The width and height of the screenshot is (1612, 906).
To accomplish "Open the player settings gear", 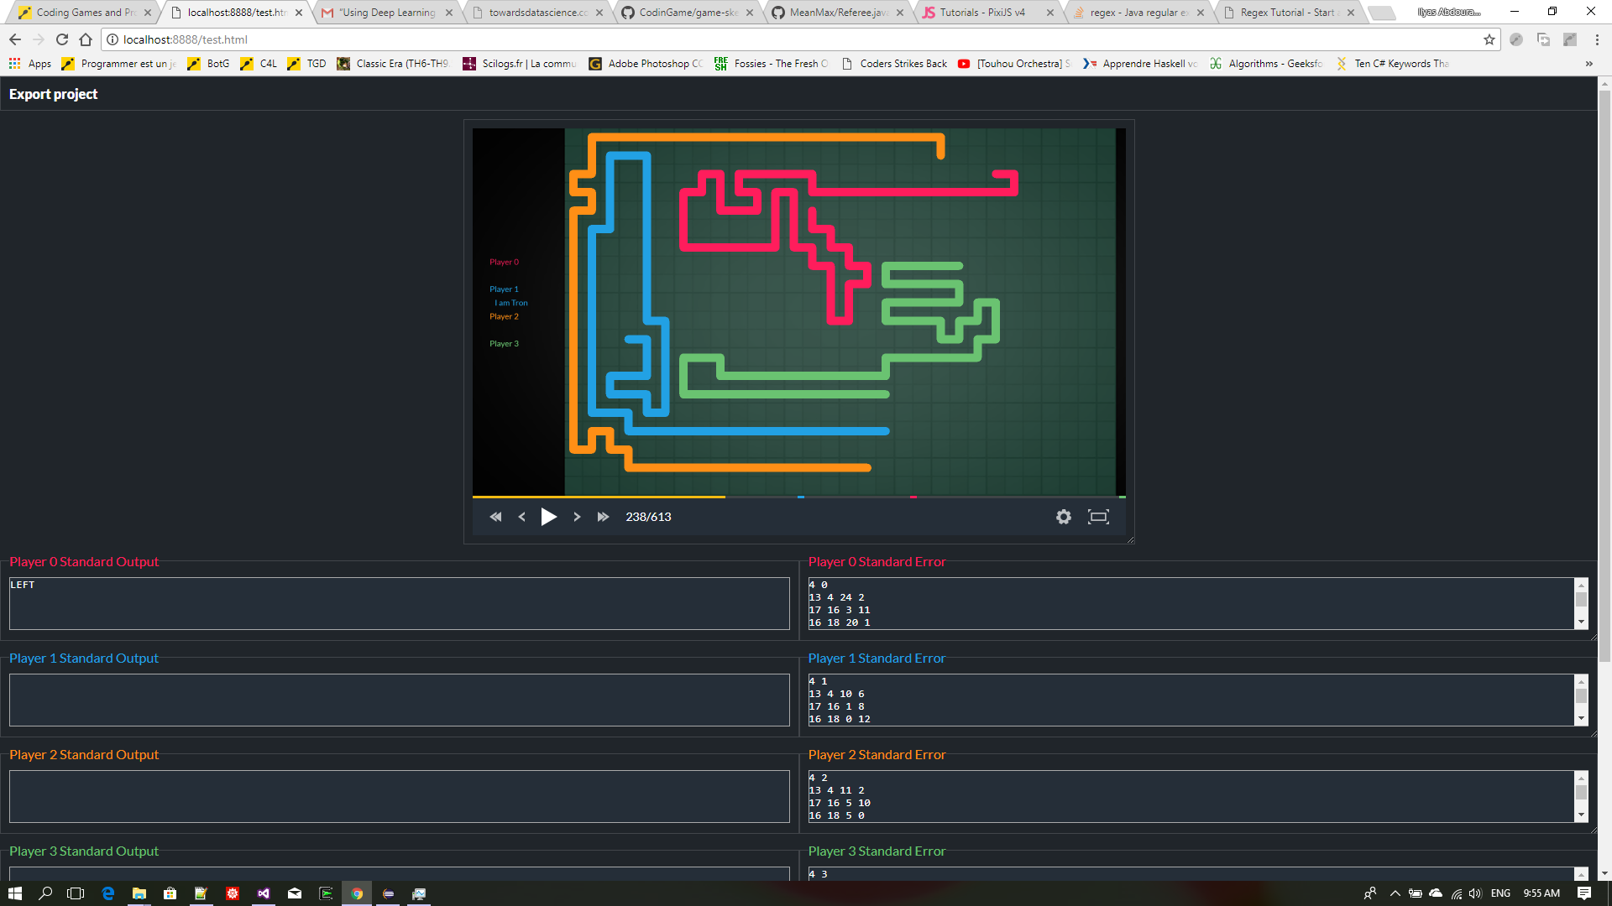I will 1064,517.
